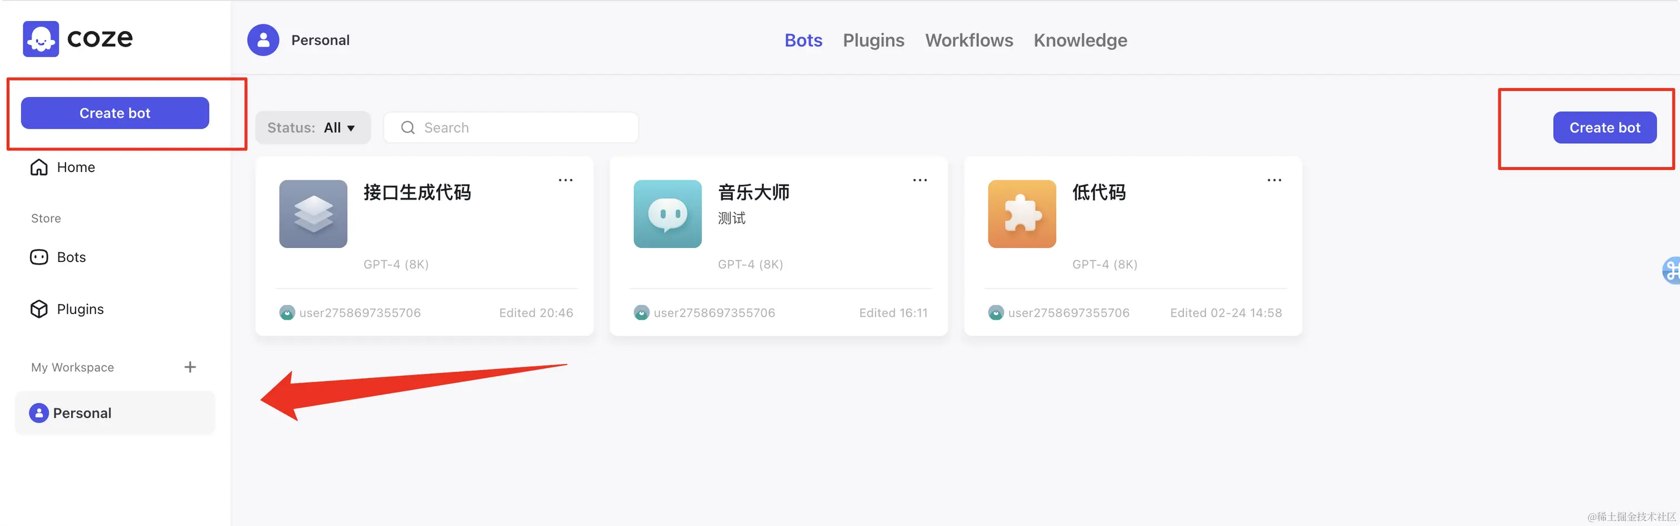Viewport: 1680px width, 526px height.
Task: Focus the Search input field
Action: (x=511, y=128)
